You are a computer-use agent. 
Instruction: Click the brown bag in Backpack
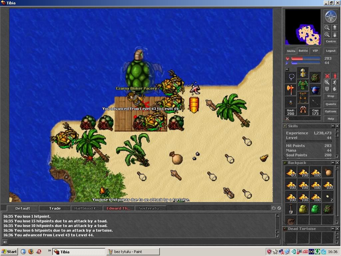click(328, 173)
